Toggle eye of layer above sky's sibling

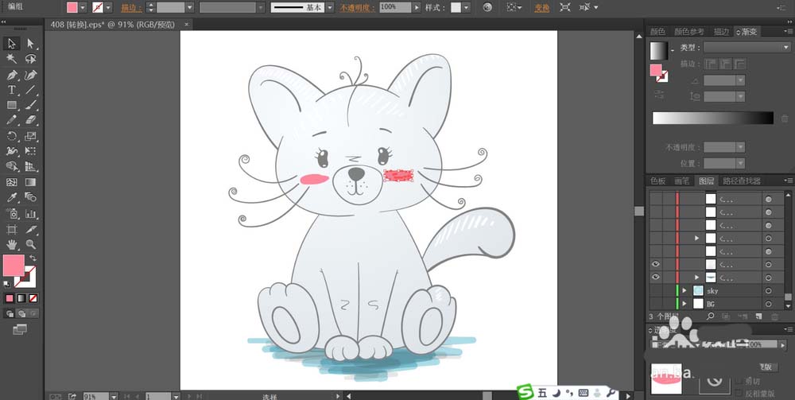(656, 264)
